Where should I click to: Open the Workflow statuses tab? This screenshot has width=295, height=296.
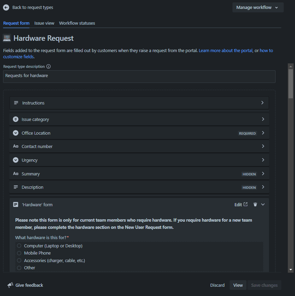pyautogui.click(x=77, y=23)
